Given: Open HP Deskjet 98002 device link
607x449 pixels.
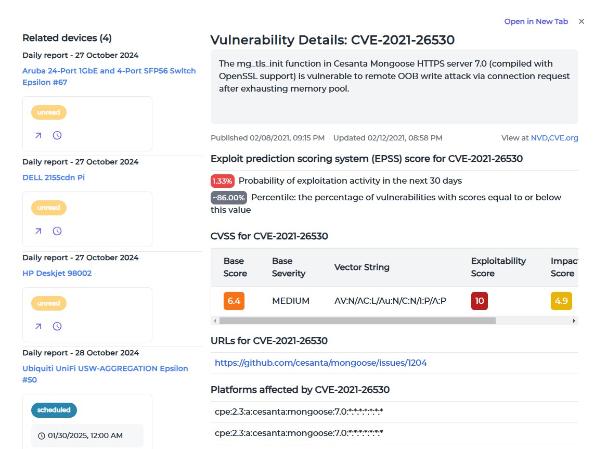Looking at the screenshot, I should pos(57,273).
